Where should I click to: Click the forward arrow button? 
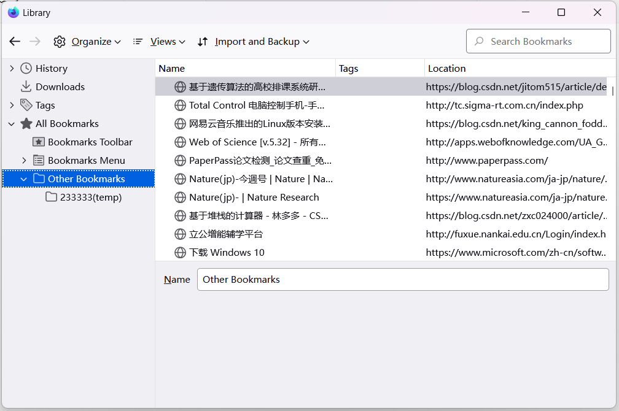click(35, 42)
